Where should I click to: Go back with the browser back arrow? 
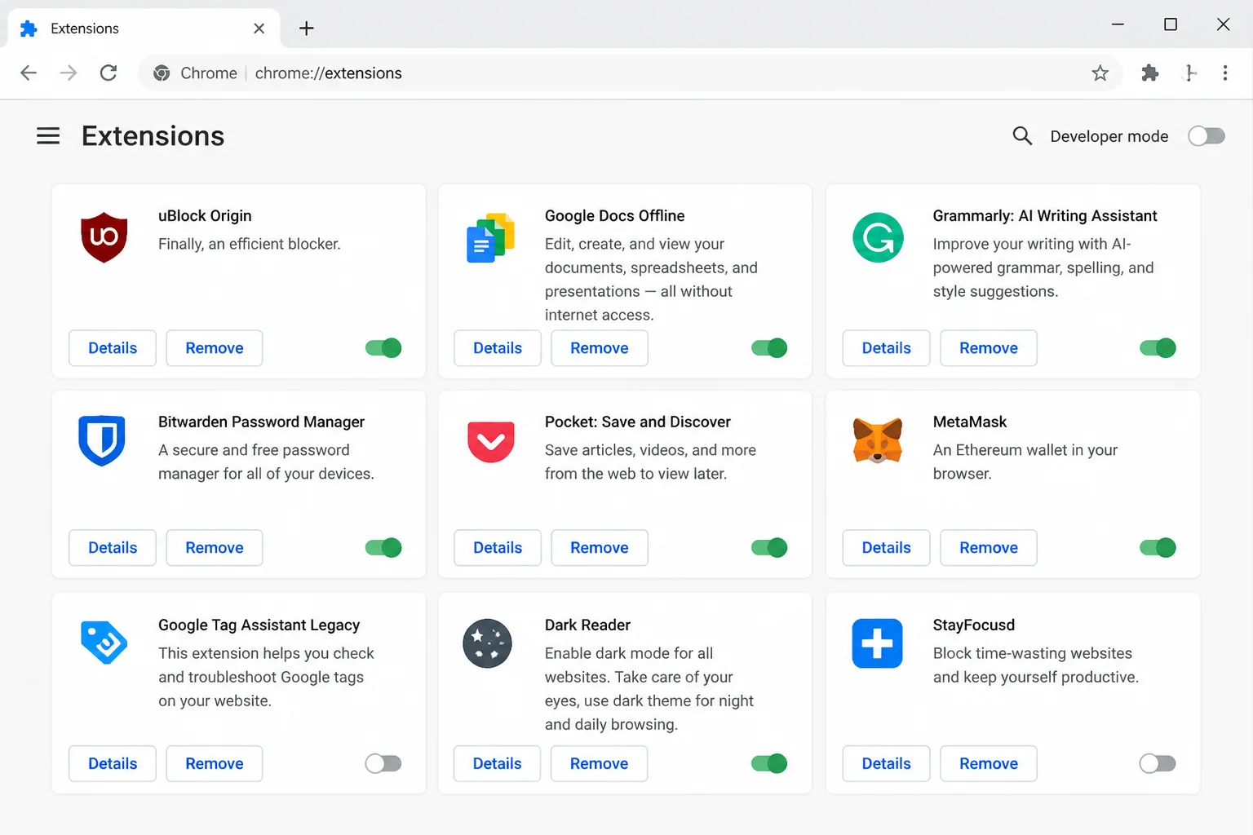tap(29, 73)
